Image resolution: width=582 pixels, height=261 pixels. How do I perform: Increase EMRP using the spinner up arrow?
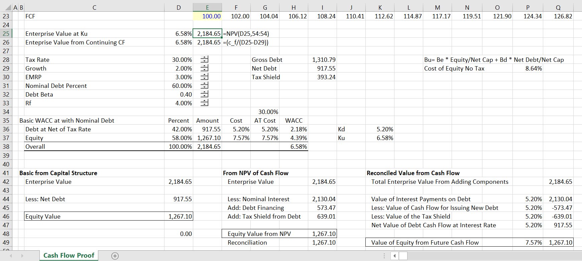[x=204, y=75]
